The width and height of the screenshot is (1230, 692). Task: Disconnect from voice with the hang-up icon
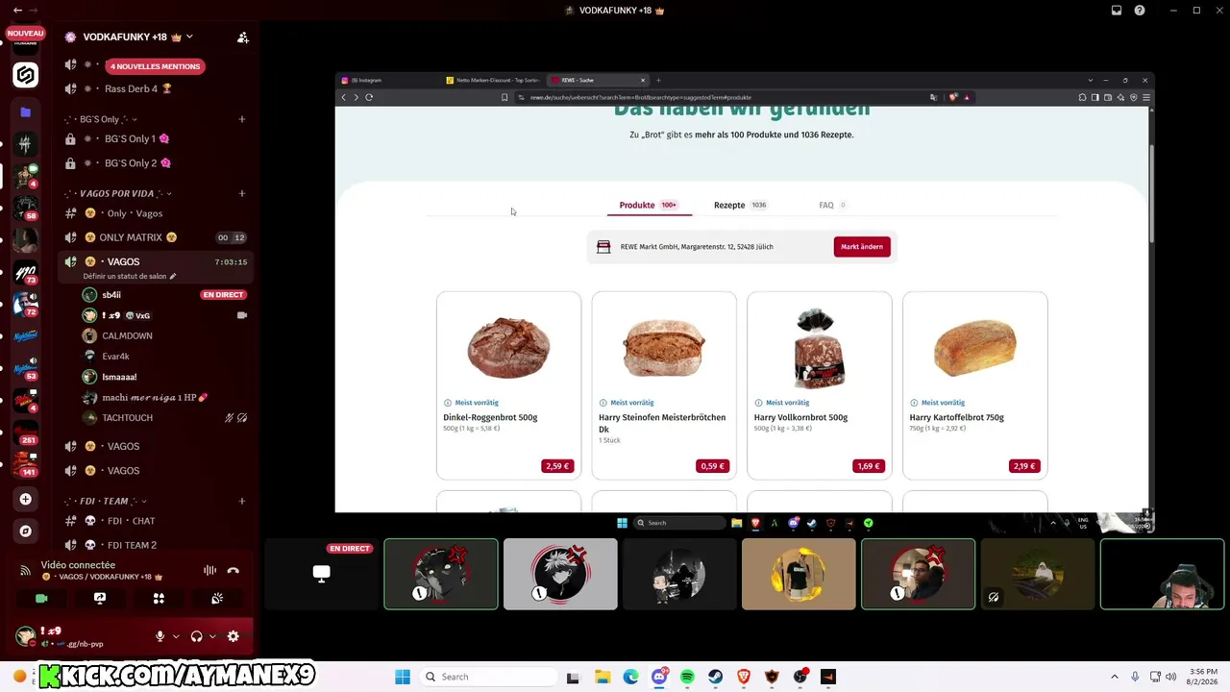click(x=233, y=570)
